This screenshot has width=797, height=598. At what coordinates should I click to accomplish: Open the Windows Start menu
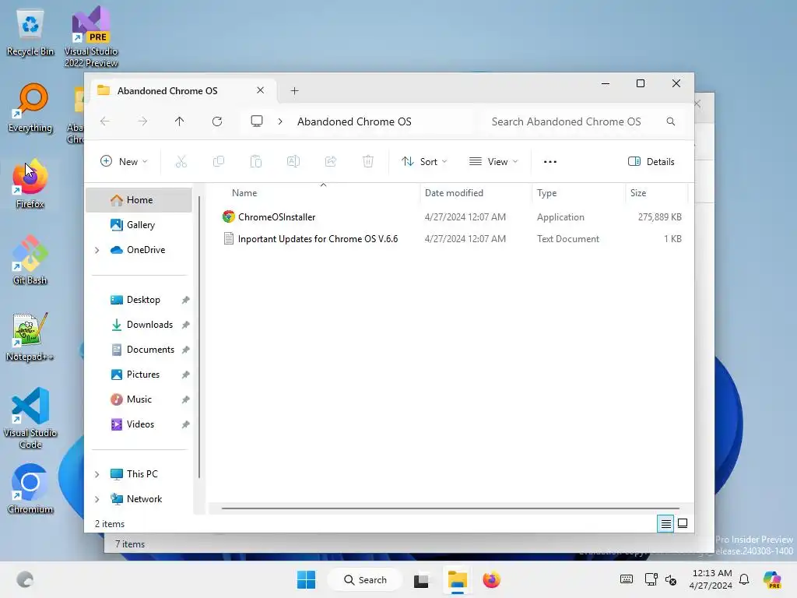tap(306, 579)
